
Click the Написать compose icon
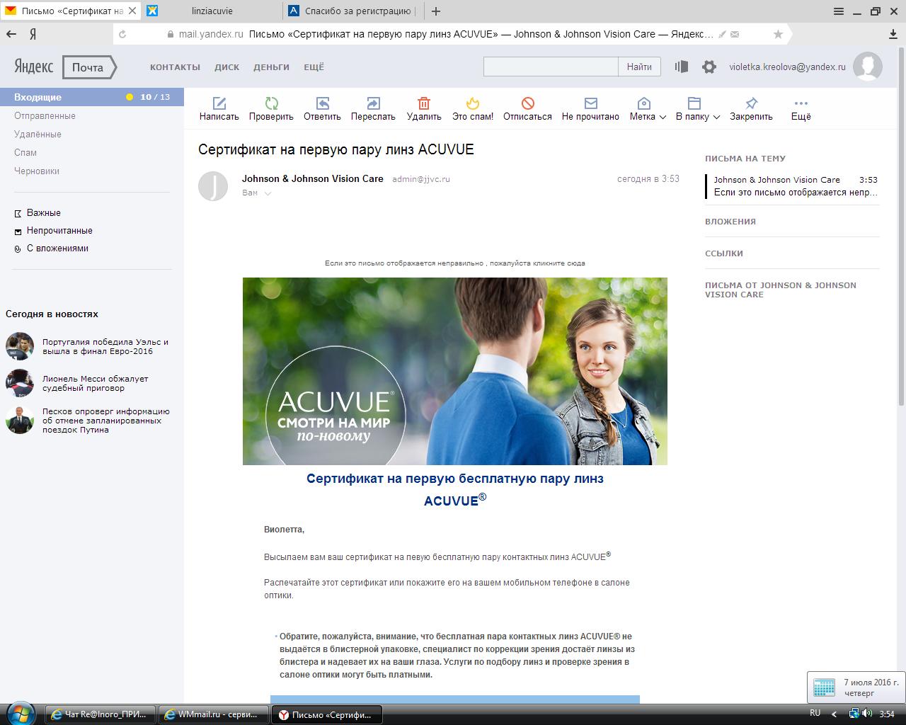point(219,103)
